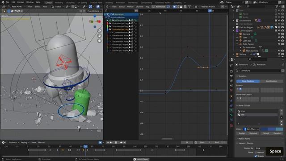Open the Nearest Frame snapping dropdown
This screenshot has height=161, width=286.
[x=210, y=7]
